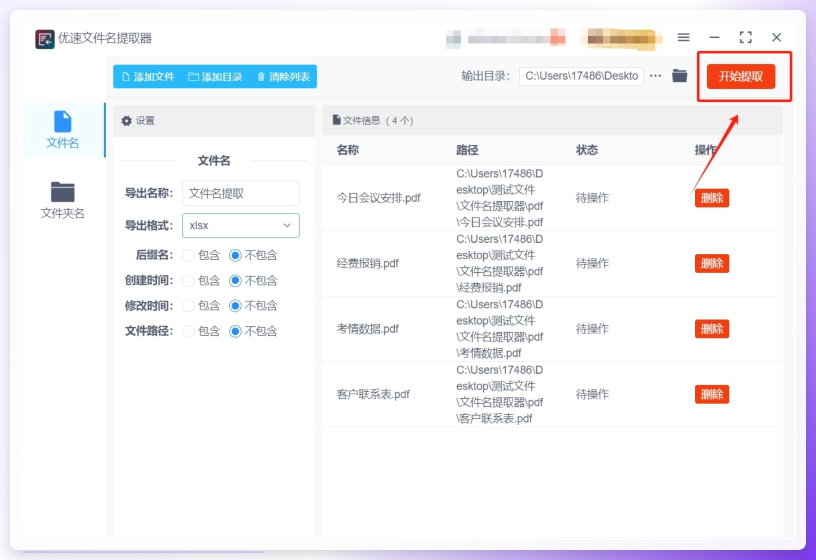
Task: Click 添加文件 button
Action: [x=148, y=77]
